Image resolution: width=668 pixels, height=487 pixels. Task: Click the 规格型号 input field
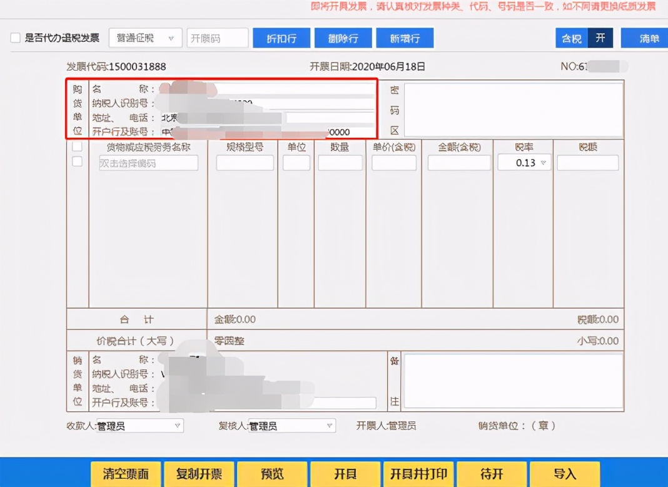tap(245, 163)
